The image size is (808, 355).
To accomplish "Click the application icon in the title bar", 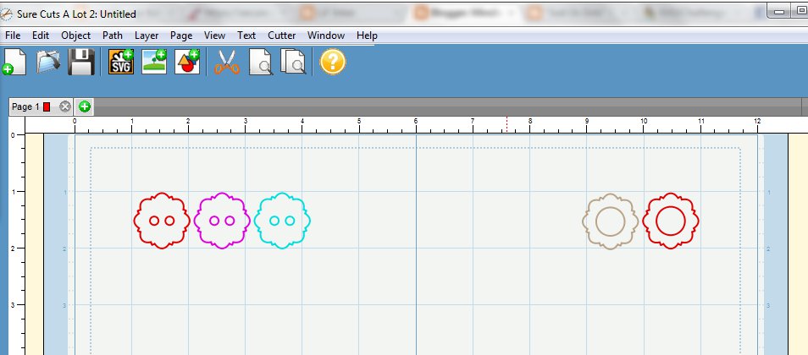I will point(6,14).
